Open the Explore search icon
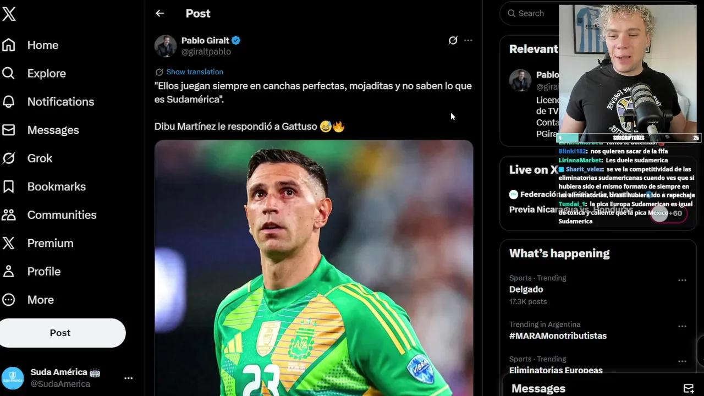The image size is (704, 396). pos(9,73)
